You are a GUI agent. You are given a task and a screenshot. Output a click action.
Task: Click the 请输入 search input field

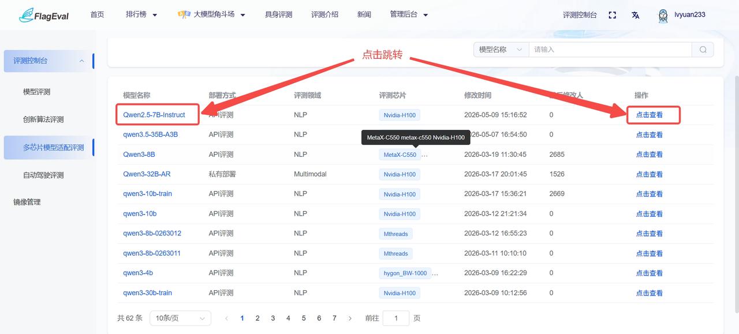point(610,50)
